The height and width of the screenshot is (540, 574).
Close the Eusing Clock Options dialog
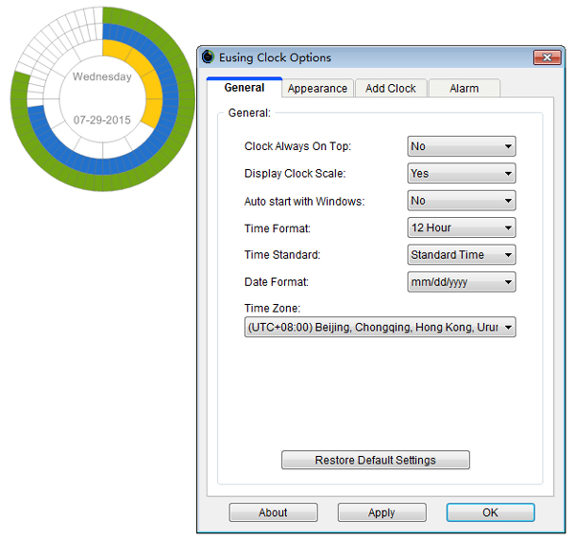(547, 57)
